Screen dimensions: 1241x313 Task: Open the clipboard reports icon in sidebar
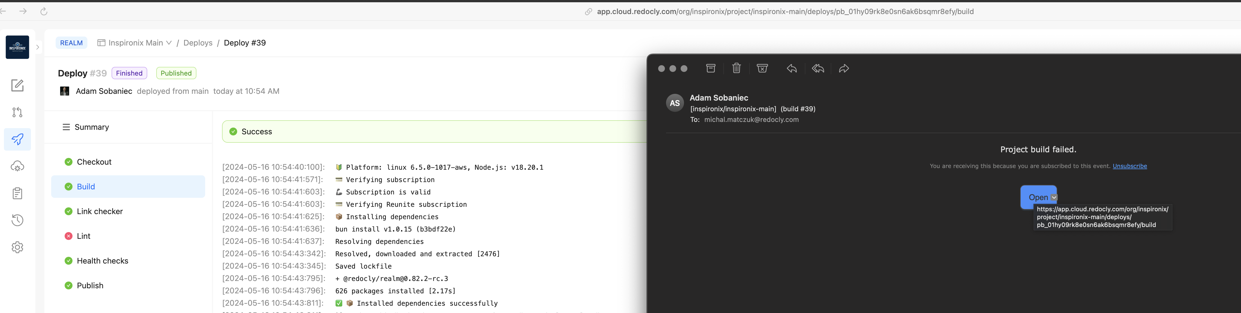[17, 193]
